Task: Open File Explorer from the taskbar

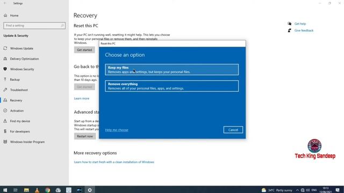Action: tap(26, 190)
